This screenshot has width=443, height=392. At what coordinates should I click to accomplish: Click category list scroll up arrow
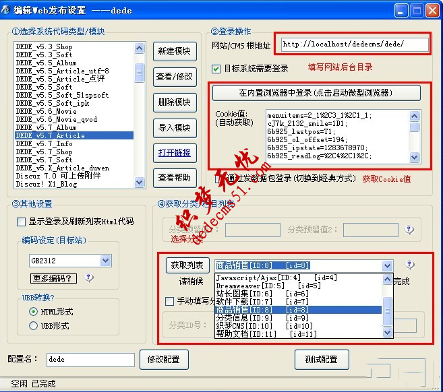pos(387,279)
